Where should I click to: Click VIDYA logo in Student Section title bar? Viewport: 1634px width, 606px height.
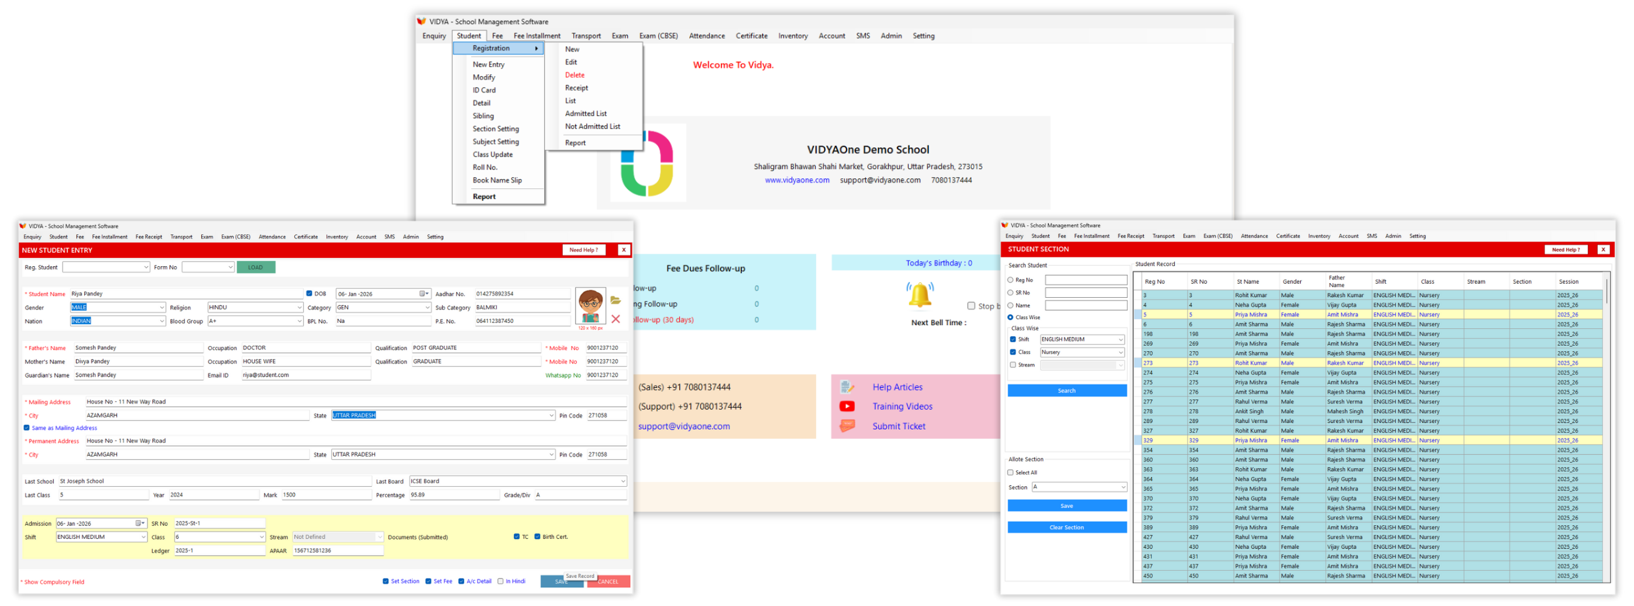pos(1005,226)
